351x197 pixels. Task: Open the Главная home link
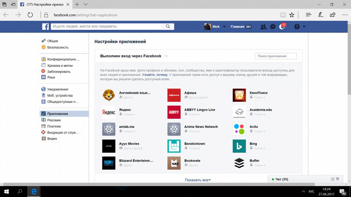click(238, 27)
